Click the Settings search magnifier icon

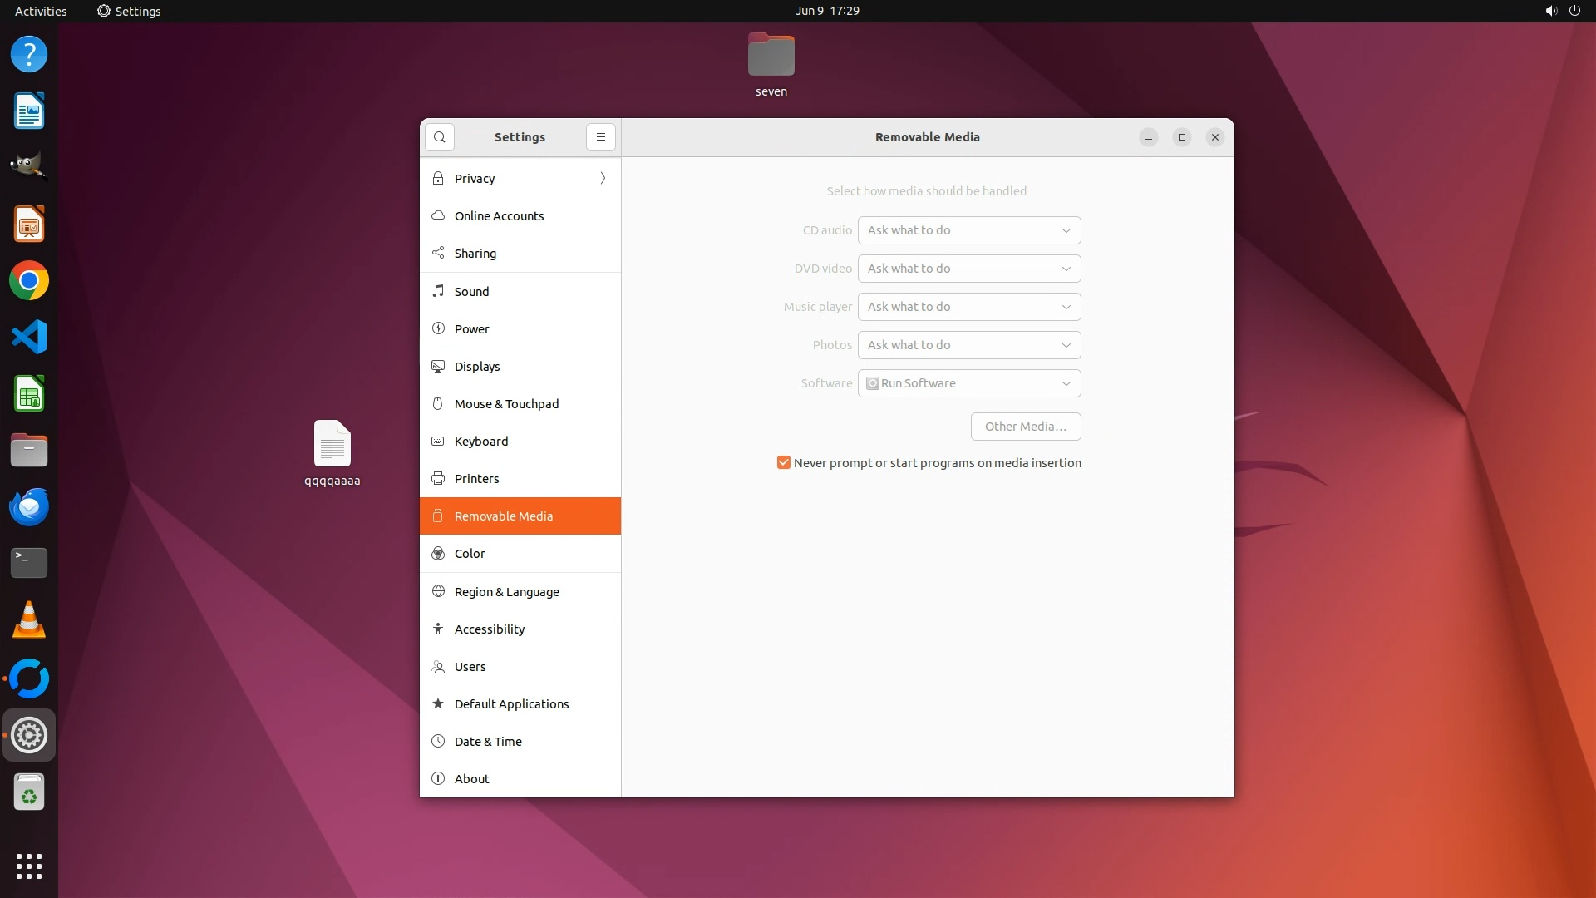click(439, 137)
